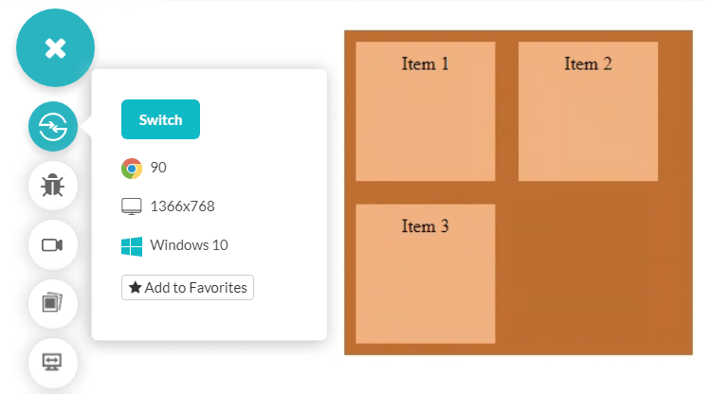Click the monitor resolution icon in panel
The image size is (709, 394).
pos(132,206)
